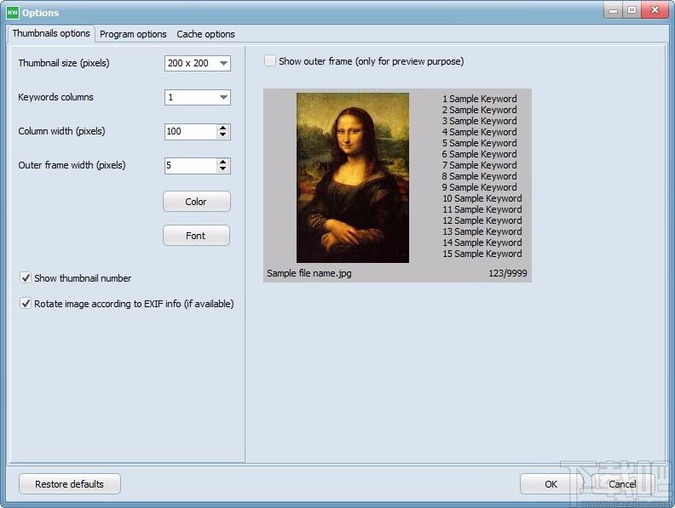Viewport: 675px width, 508px height.
Task: Click the '123/9999' thumbnail number text
Action: 508,273
